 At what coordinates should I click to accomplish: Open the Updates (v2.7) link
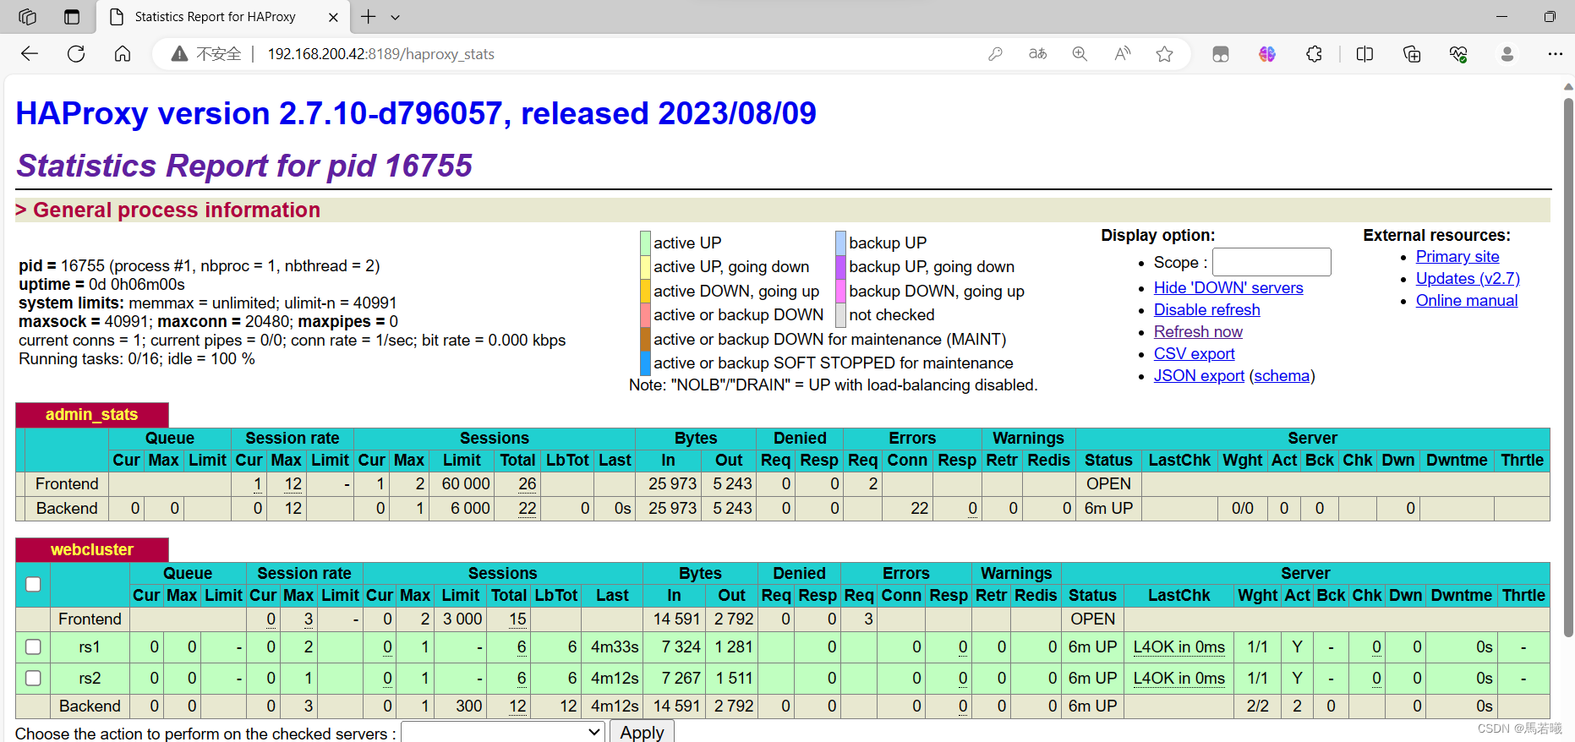[1468, 279]
